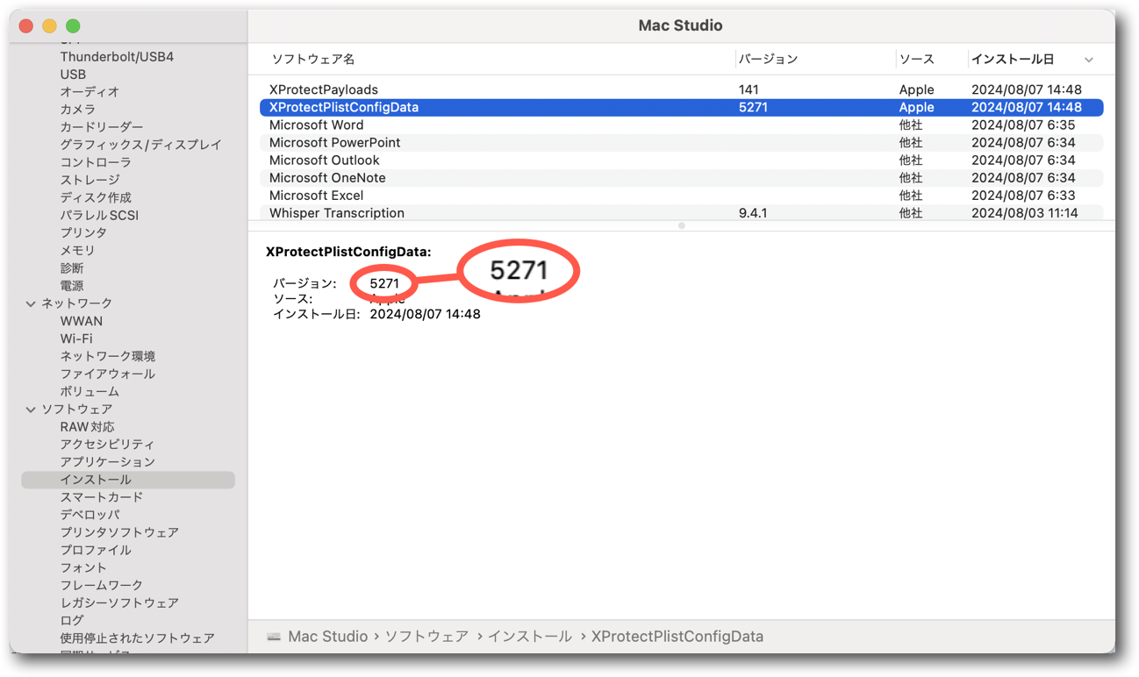Screen dimensions: 1139x677
Task: Select WWAN under ネットワーク
Action: (x=82, y=321)
